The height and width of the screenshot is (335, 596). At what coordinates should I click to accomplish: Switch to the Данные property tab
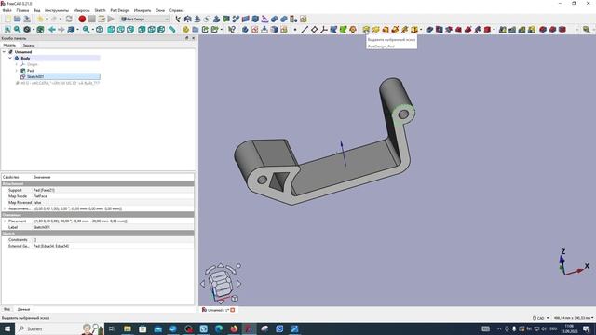tap(23, 309)
